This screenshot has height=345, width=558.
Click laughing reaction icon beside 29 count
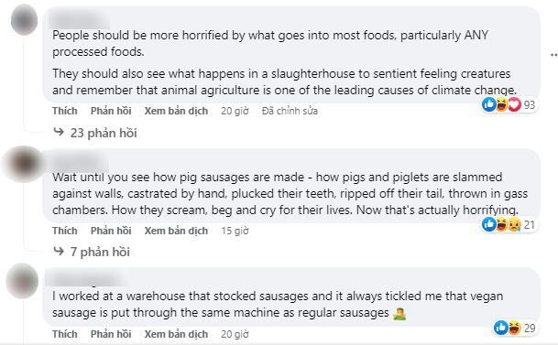(514, 328)
